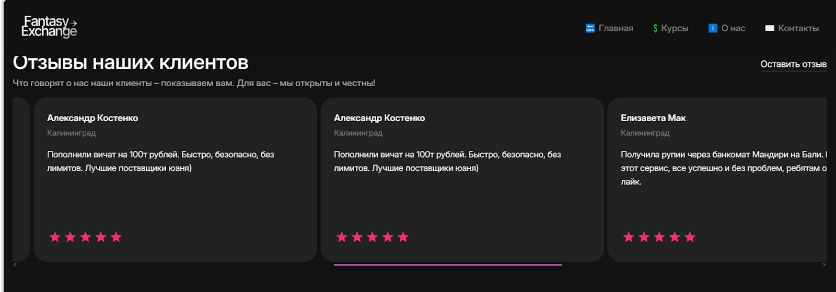The image size is (836, 292).
Task: Select third star in Елизавета Мак's rating
Action: coord(659,237)
